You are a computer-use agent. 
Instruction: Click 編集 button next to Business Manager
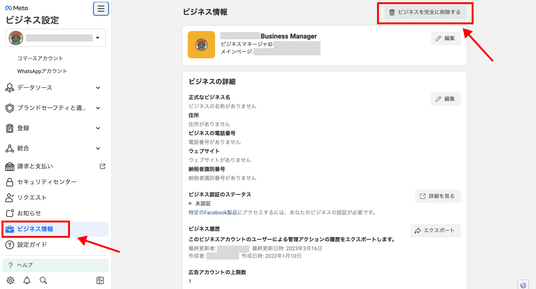[x=446, y=39]
